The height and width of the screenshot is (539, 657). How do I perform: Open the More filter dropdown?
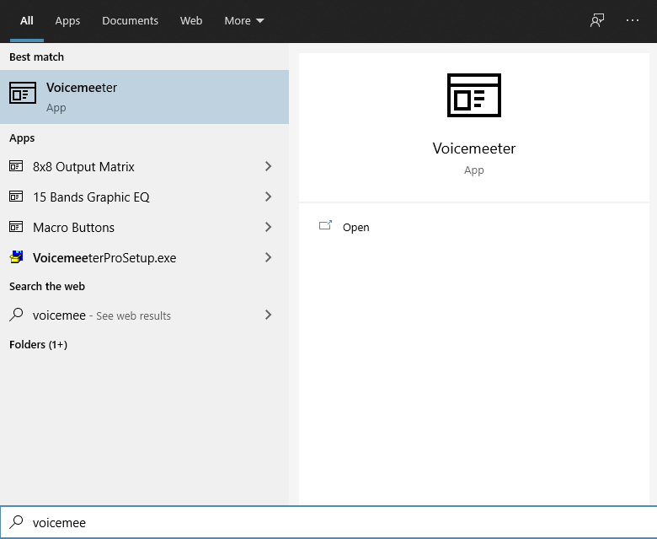click(244, 20)
